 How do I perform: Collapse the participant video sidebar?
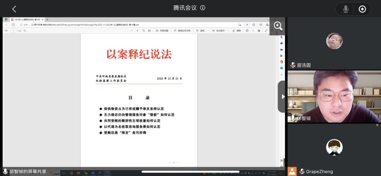tap(282, 96)
